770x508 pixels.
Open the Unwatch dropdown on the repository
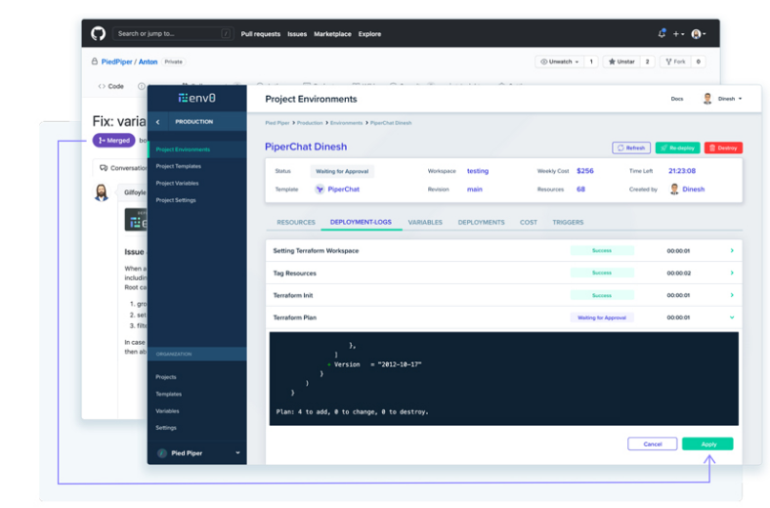point(559,62)
